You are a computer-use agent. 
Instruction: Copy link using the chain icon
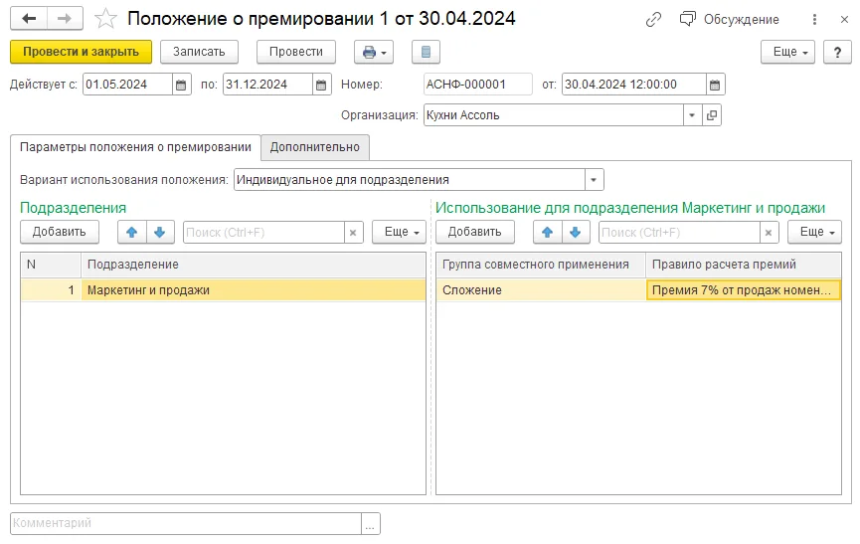(653, 20)
